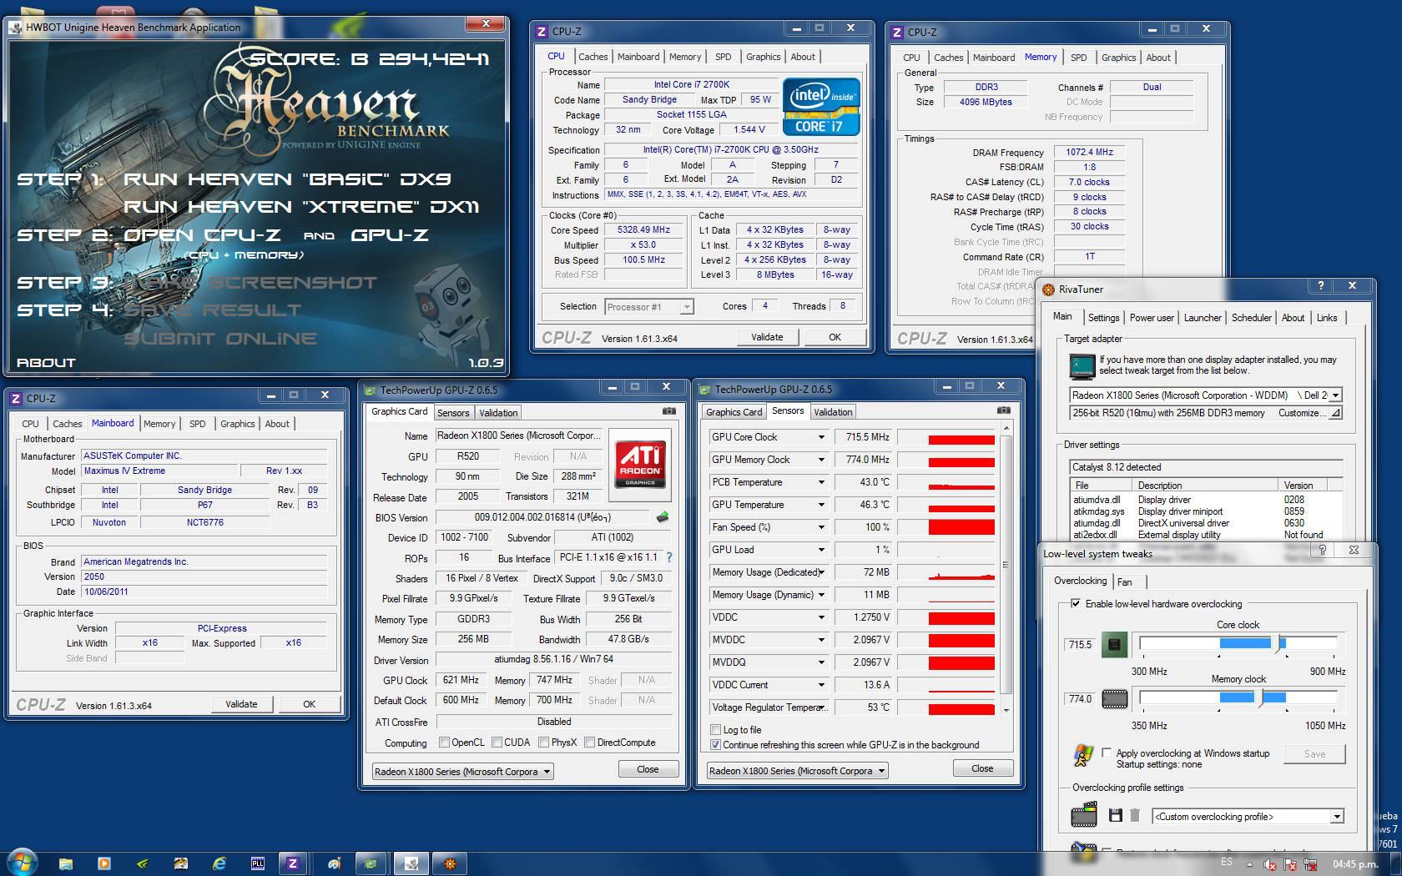Click Close in GPU-Z Graphics Card window
This screenshot has width=1402, height=876.
(x=648, y=769)
